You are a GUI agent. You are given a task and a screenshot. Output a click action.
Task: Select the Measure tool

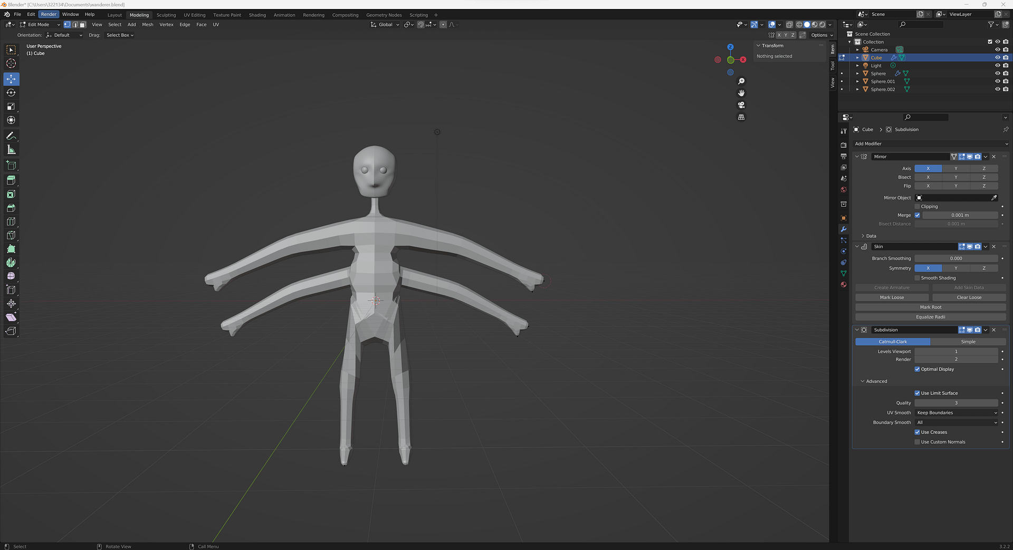[11, 149]
